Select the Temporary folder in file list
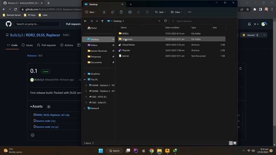This screenshot has width=276, height=155. [x=172, y=39]
